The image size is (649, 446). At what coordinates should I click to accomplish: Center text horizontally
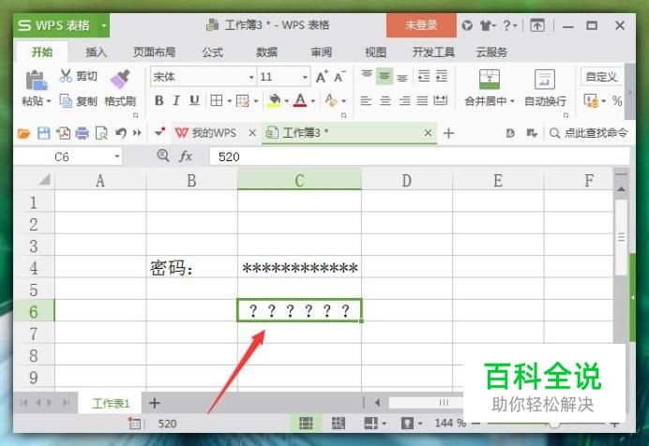pyautogui.click(x=385, y=100)
